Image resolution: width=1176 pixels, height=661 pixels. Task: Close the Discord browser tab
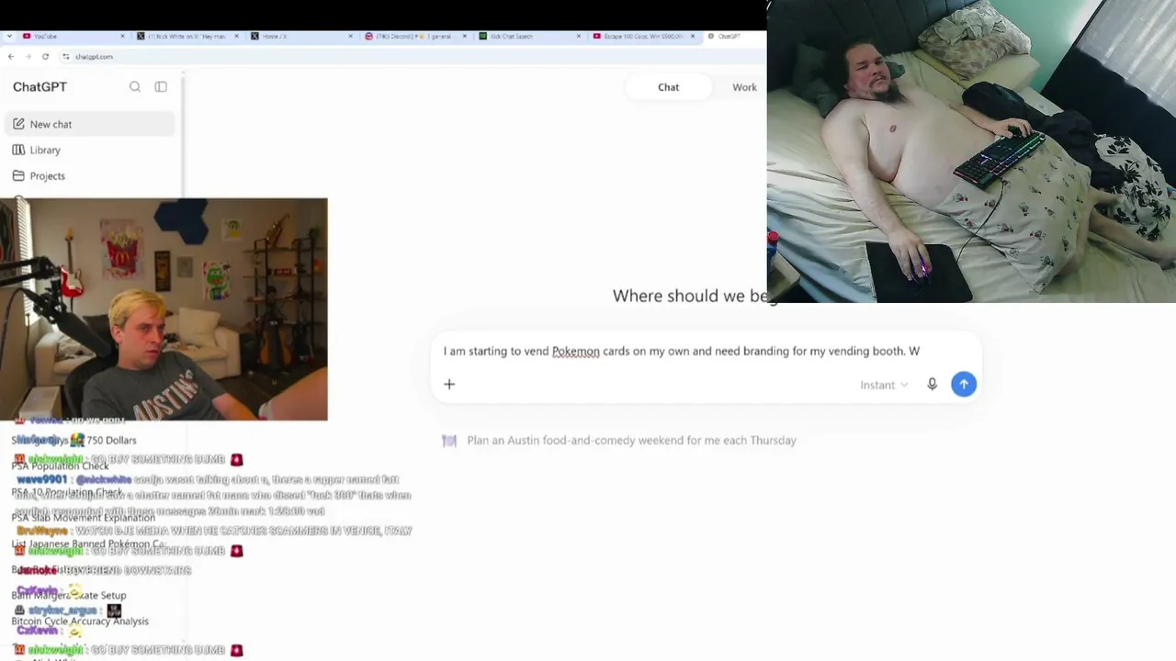click(464, 36)
